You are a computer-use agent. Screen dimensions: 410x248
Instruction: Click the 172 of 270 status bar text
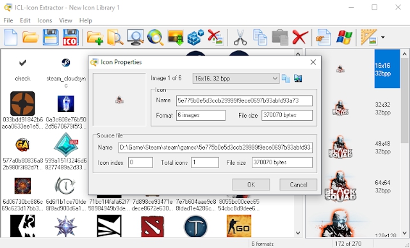(x=348, y=244)
